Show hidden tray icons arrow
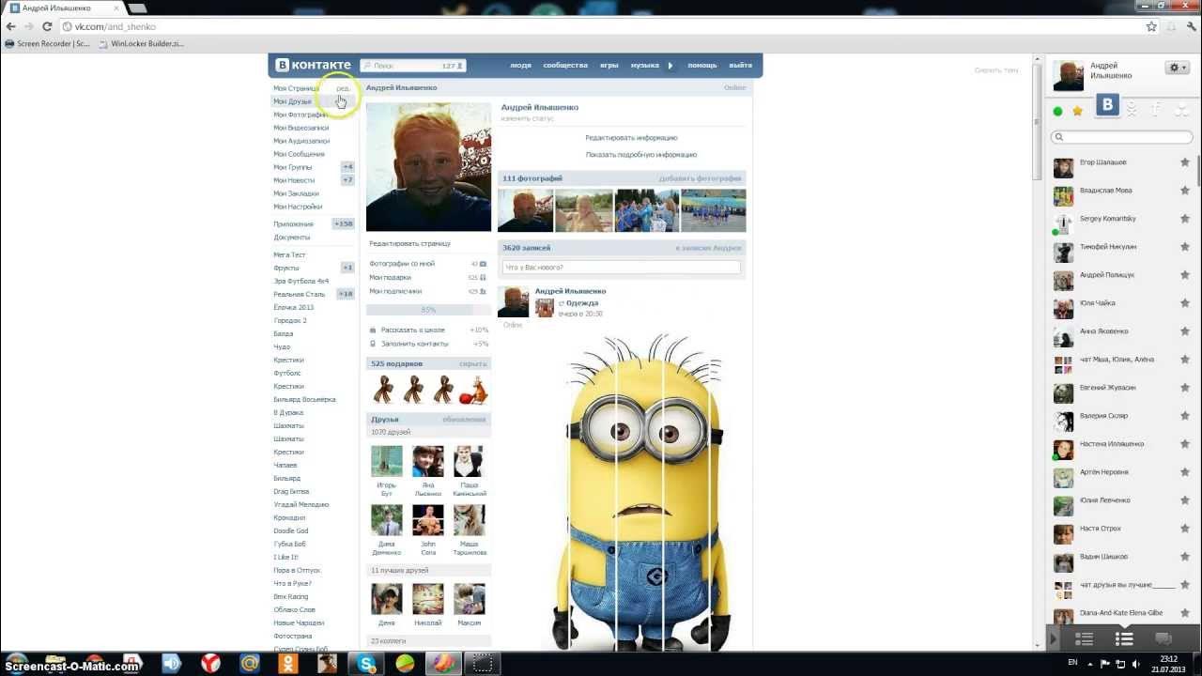Viewport: 1202px width, 676px height. 1088,663
